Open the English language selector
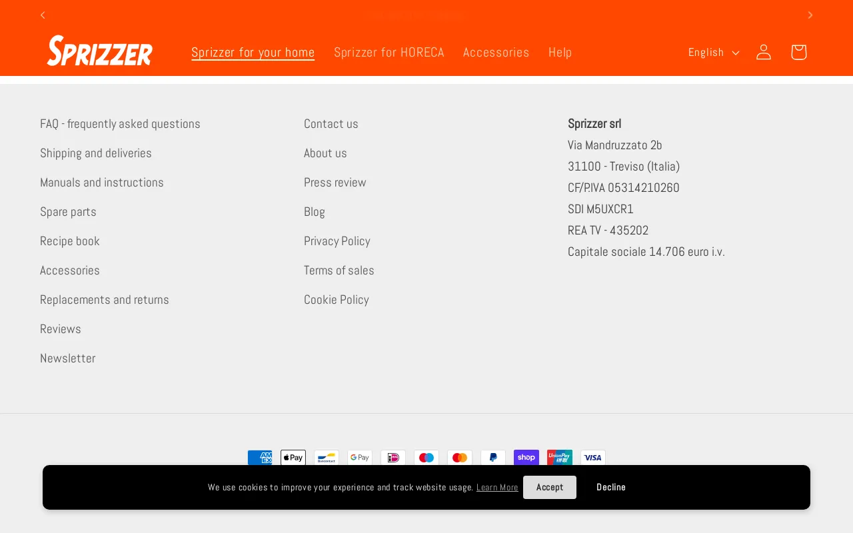 (713, 52)
